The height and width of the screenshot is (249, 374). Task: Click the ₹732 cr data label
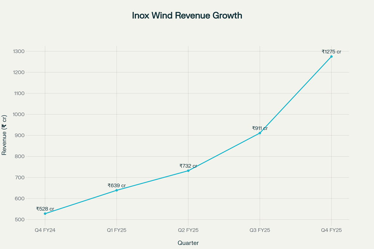188,166
